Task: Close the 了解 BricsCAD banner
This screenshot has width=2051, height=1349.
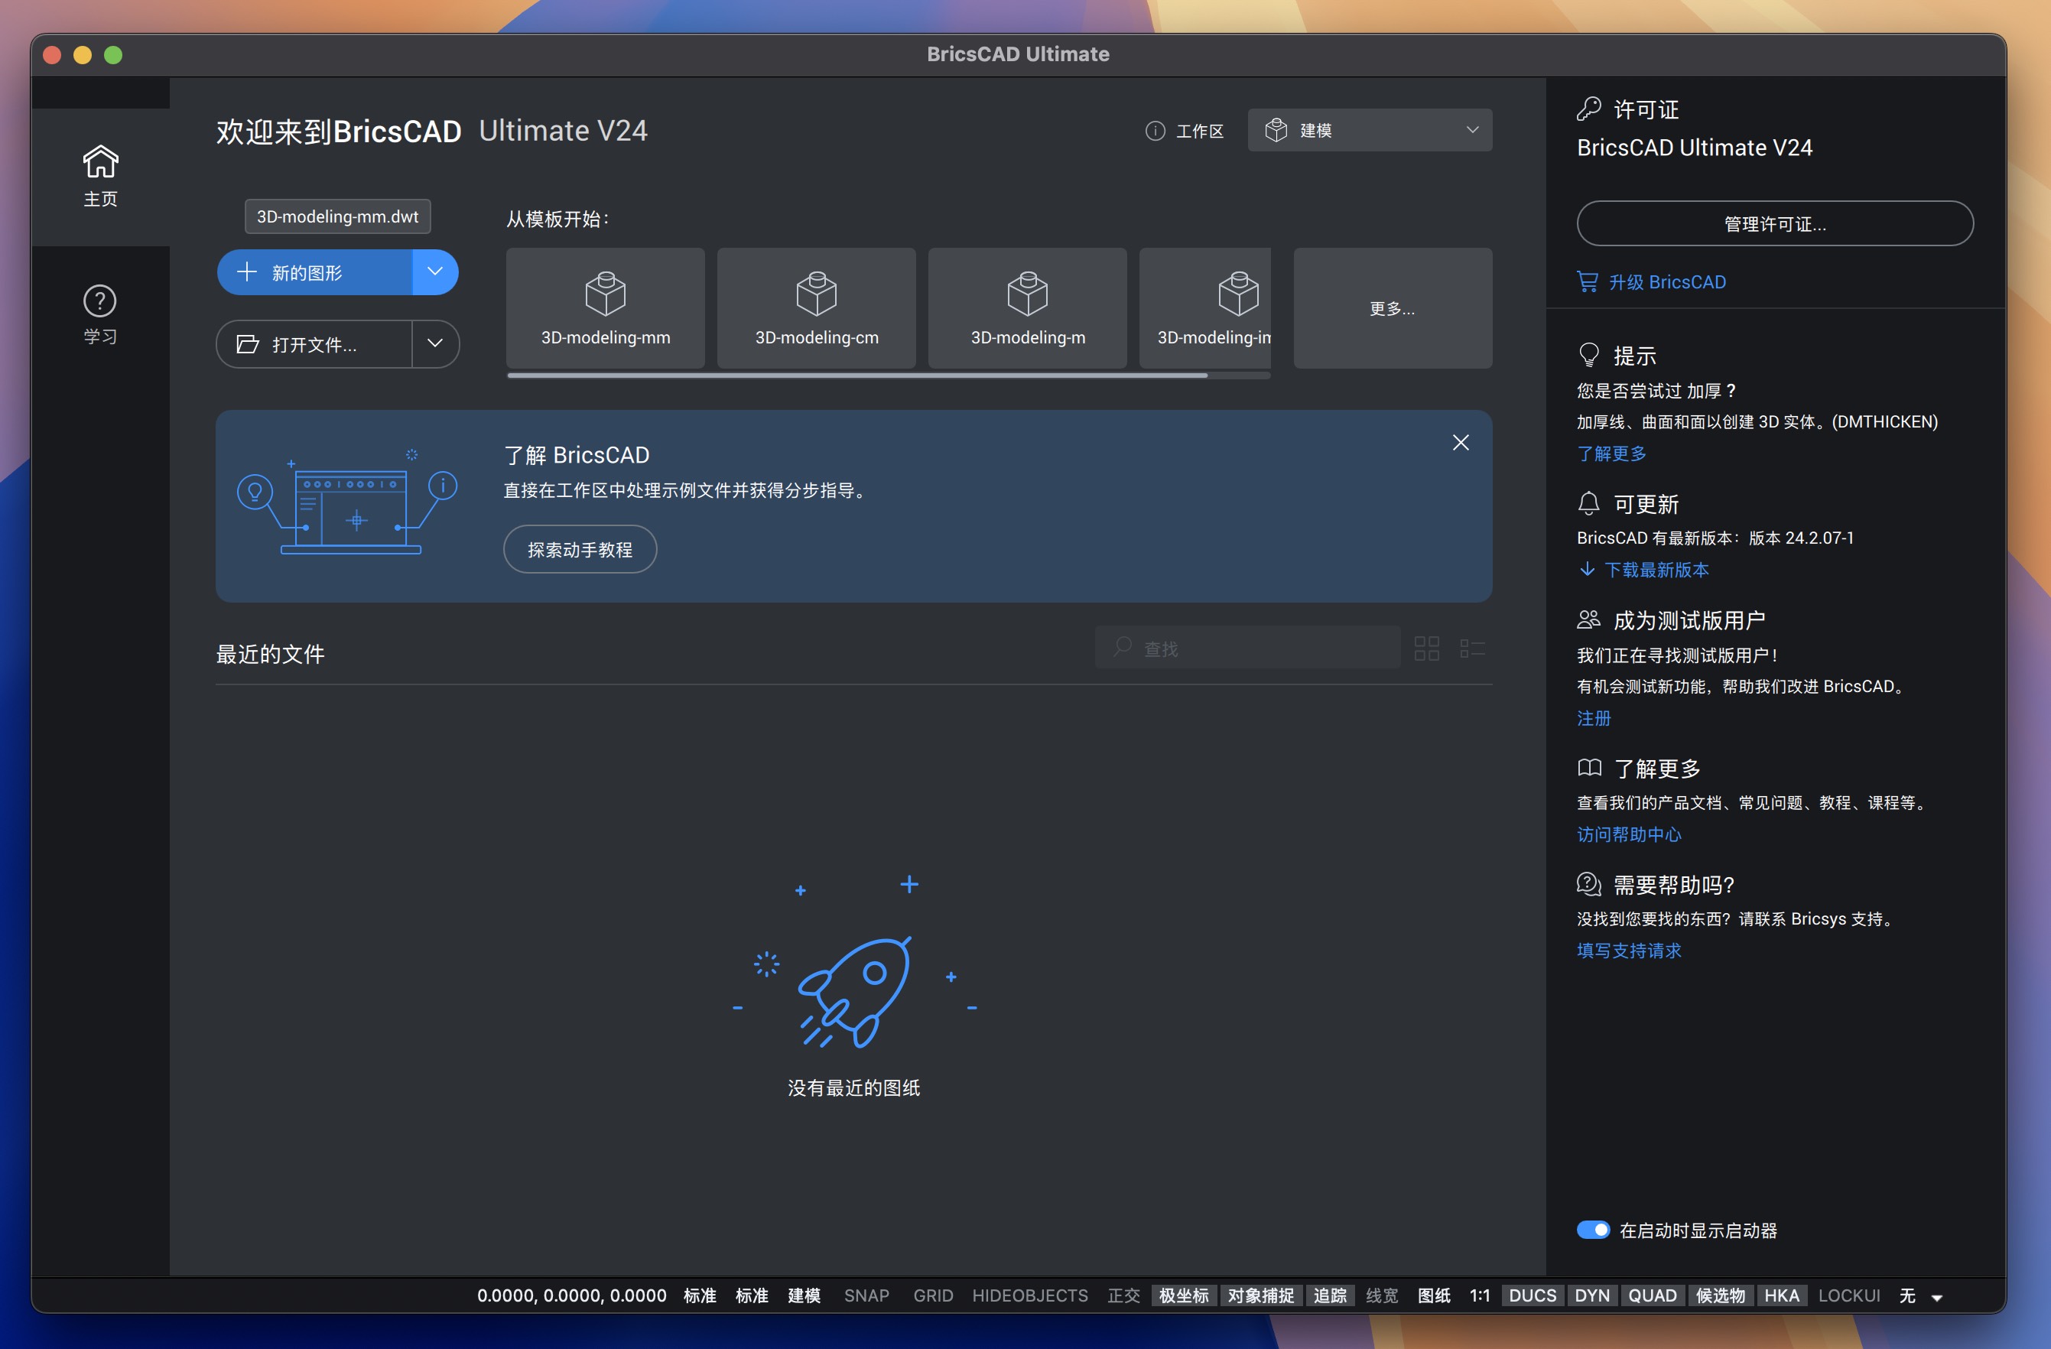Action: point(1460,442)
